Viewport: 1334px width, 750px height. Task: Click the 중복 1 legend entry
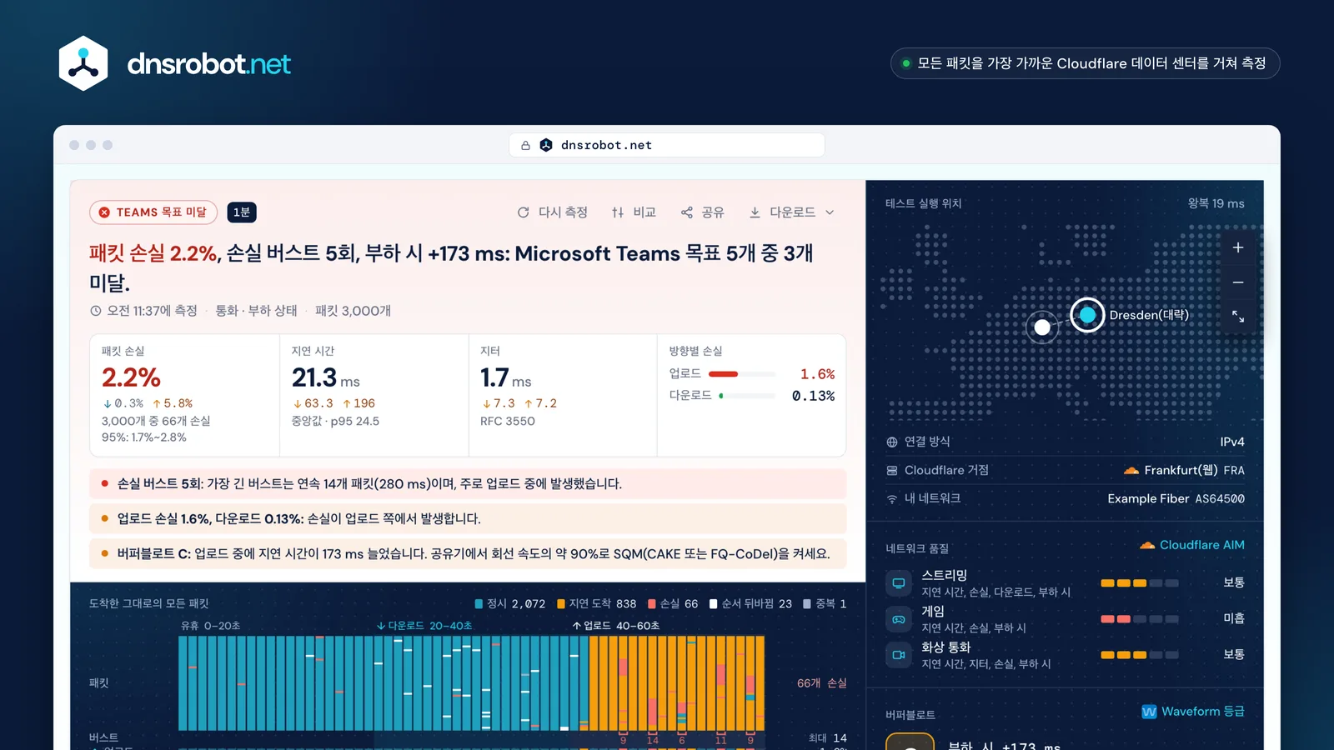pos(825,604)
